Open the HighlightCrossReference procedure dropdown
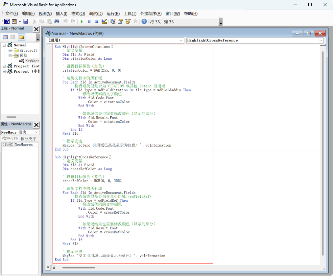This screenshot has height=276, width=333. coord(255,40)
